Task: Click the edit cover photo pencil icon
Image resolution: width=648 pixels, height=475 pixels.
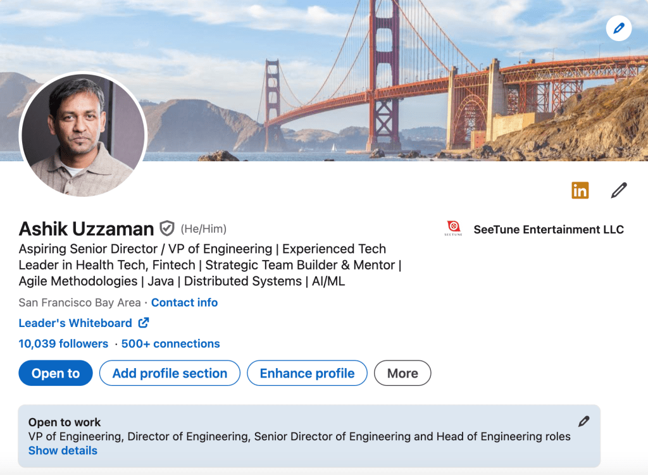Action: pos(618,28)
